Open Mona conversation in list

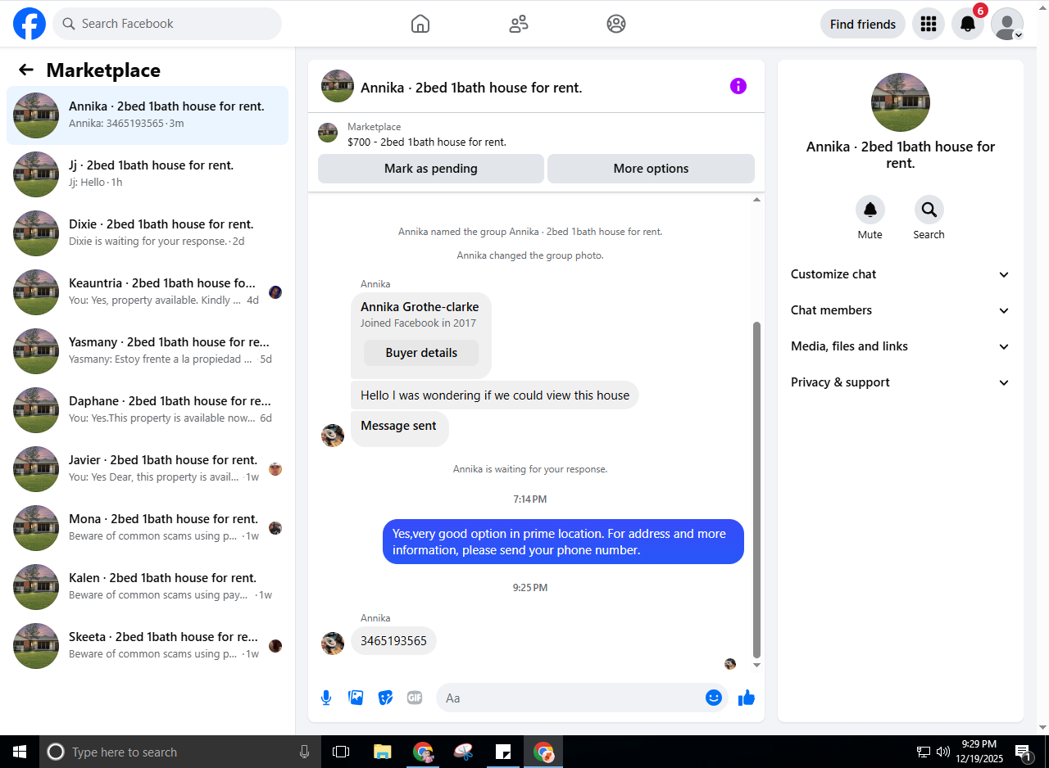coord(148,528)
